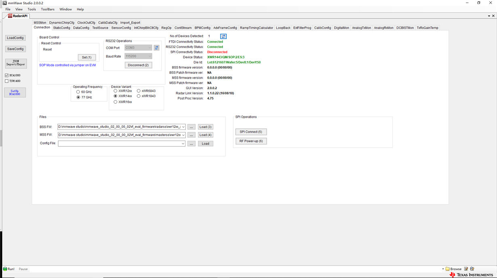Click the Load (3) BSS firmware button
This screenshot has width=497, height=278.
click(x=206, y=127)
